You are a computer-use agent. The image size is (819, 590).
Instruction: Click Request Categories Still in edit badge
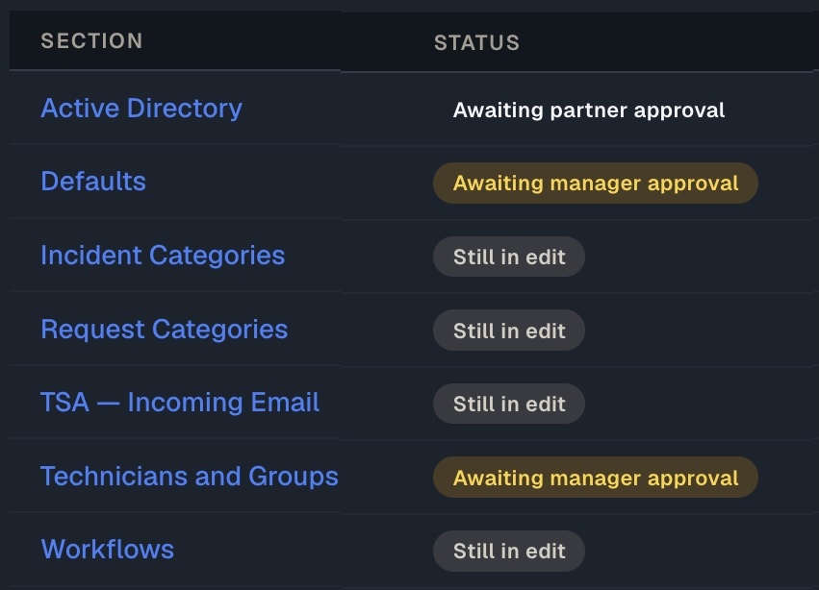click(509, 331)
